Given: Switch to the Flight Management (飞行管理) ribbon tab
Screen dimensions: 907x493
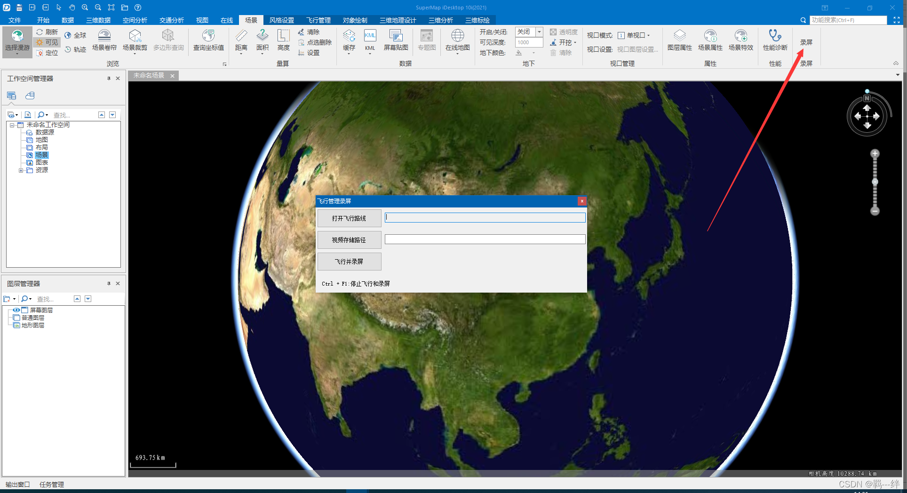Looking at the screenshot, I should [318, 20].
